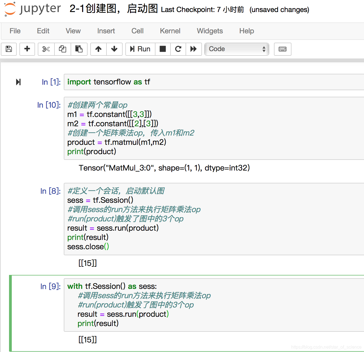
Task: Click the m1 = tf.constant line
Action: click(x=109, y=114)
